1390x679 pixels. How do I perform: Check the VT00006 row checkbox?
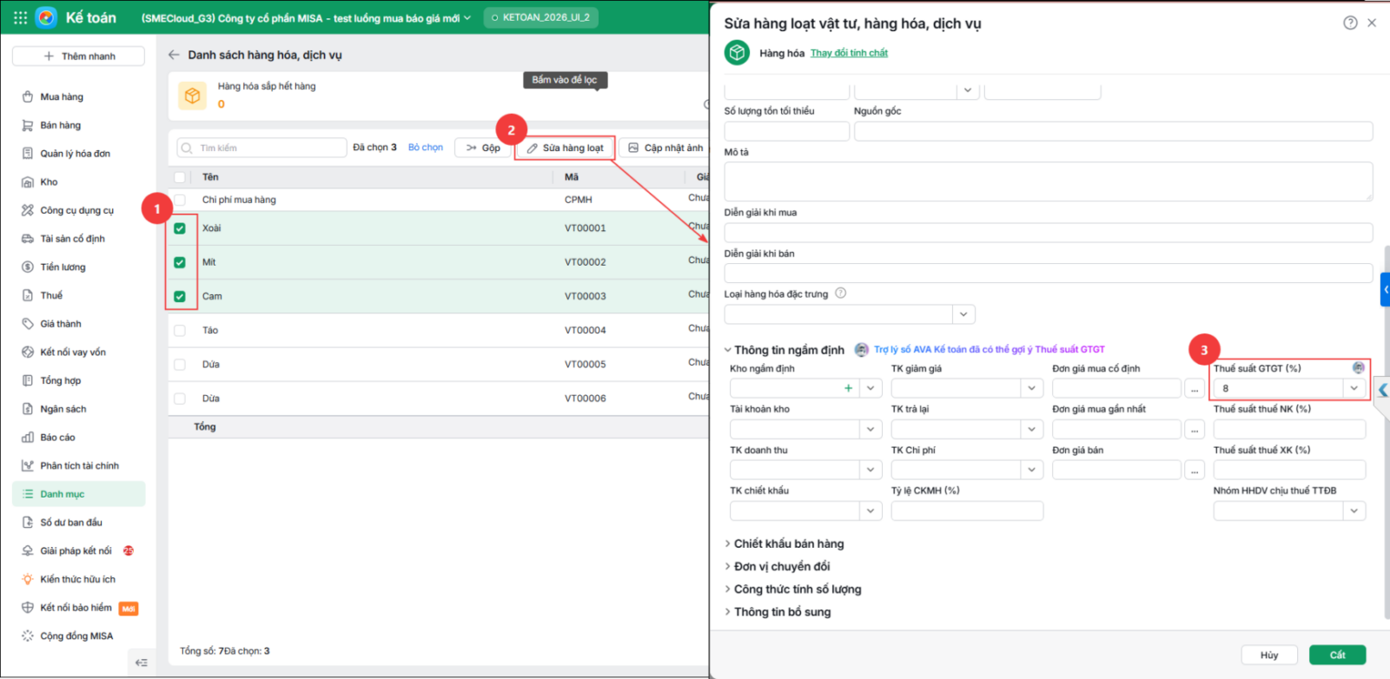(x=180, y=399)
